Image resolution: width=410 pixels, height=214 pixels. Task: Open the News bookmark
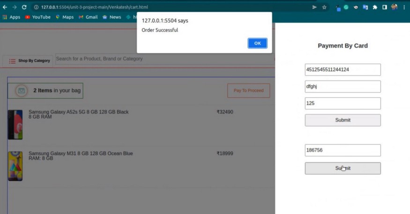112,17
